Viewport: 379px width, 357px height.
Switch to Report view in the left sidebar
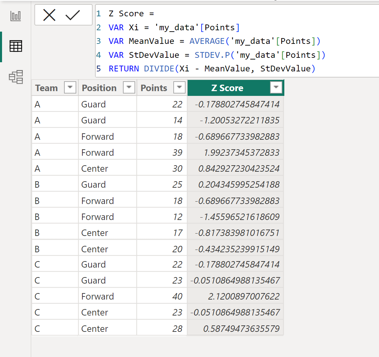click(x=16, y=15)
